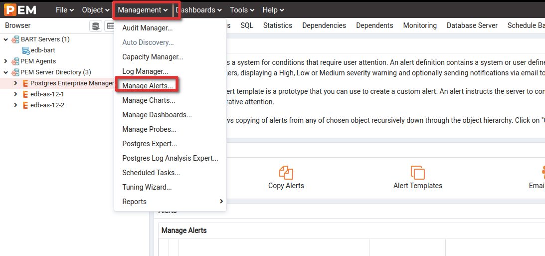The width and height of the screenshot is (545, 256).
Task: Switch to the Dependencies tab
Action: 324,25
